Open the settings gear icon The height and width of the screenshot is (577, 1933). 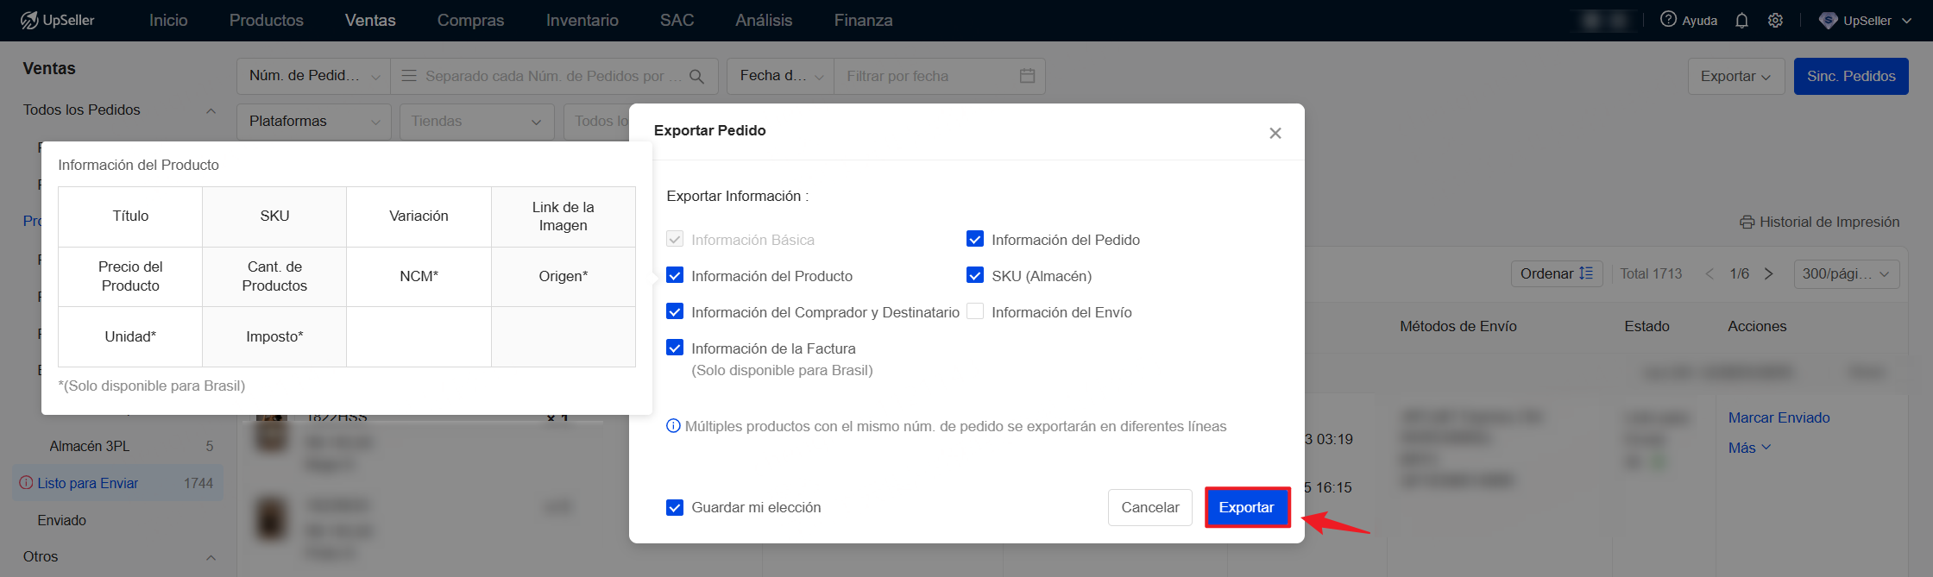(1775, 21)
